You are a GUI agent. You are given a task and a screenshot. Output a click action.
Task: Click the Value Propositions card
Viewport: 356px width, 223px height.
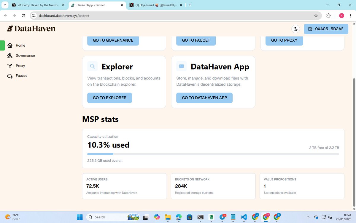click(302, 186)
